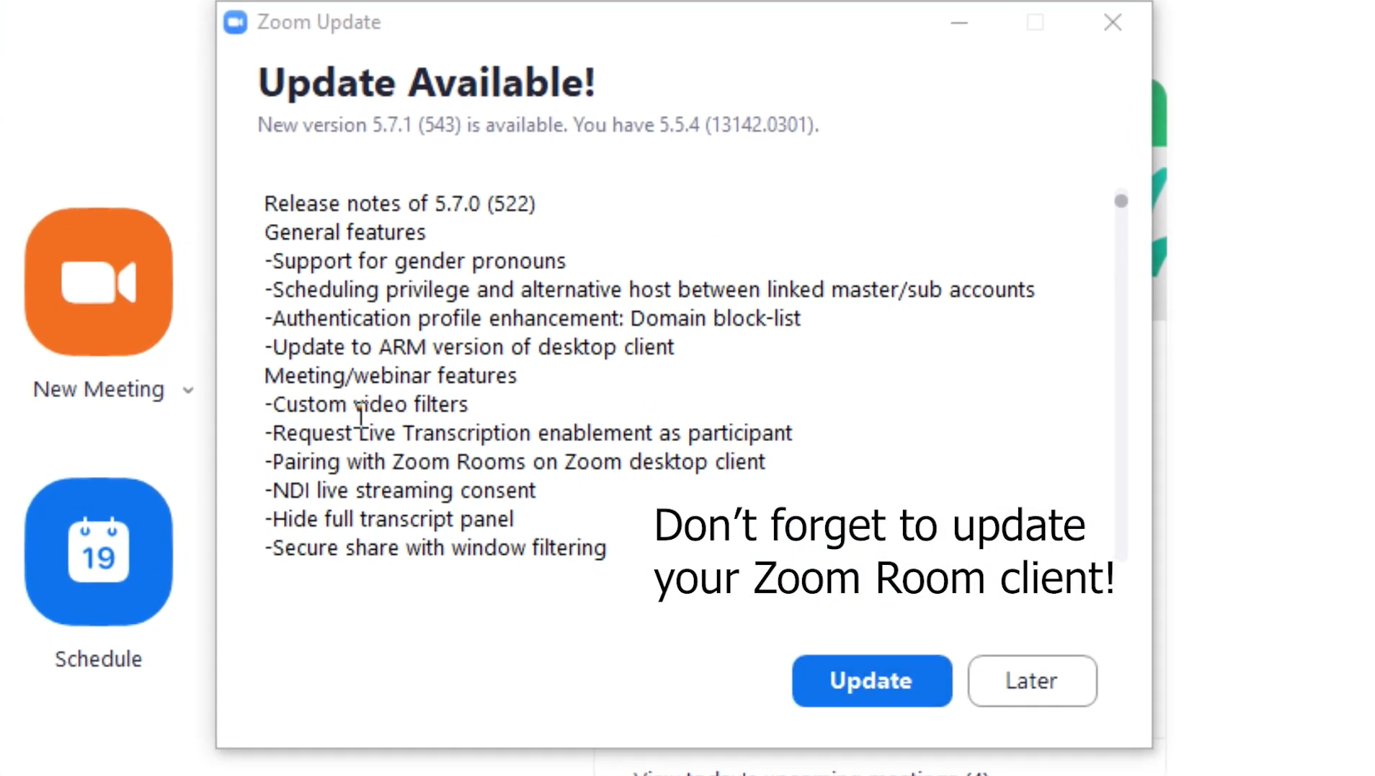Select the Schedule label under calendar icon
This screenshot has width=1375, height=776.
pyautogui.click(x=99, y=659)
